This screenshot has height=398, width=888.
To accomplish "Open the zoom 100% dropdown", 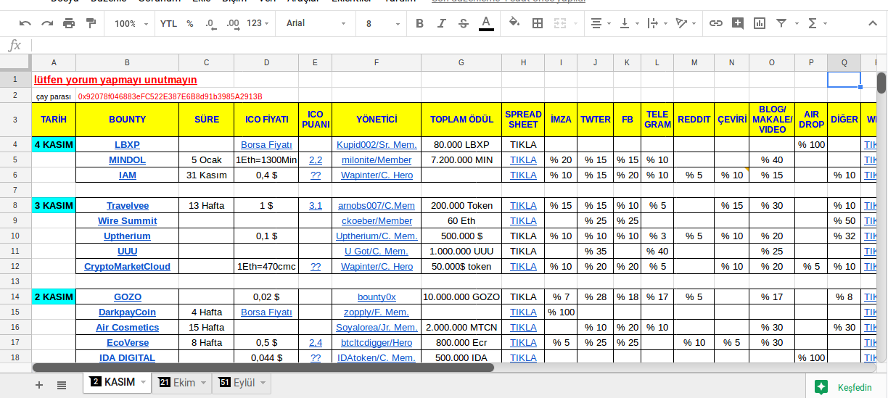I will click(x=131, y=23).
